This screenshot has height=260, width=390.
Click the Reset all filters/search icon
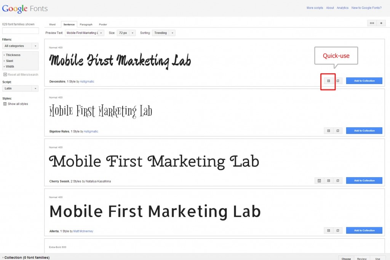(x=5, y=75)
